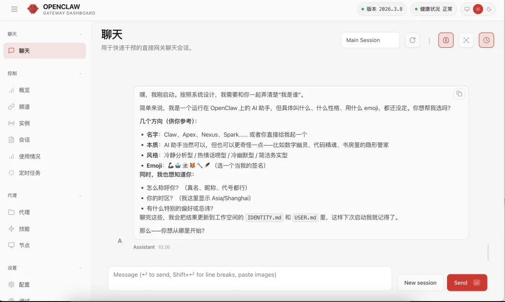Click the 技能 lightning bolt icon

click(x=11, y=229)
